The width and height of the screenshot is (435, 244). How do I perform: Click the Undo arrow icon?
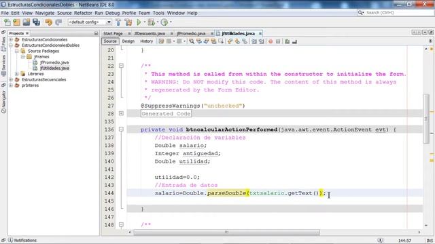49,22
